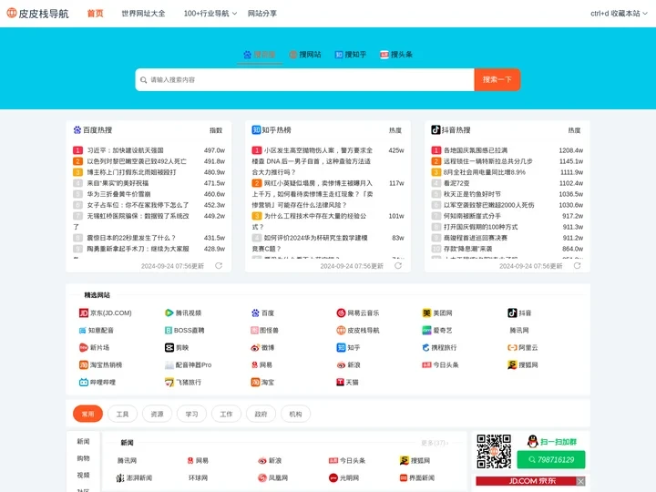This screenshot has height=492, width=656.
Task: Click the 淘宝热销榜 icon
Action: (84, 365)
